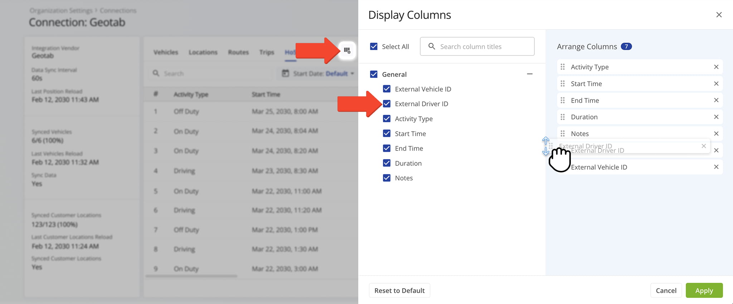Remove Duration from arranged columns
The width and height of the screenshot is (733, 304).
pos(716,117)
